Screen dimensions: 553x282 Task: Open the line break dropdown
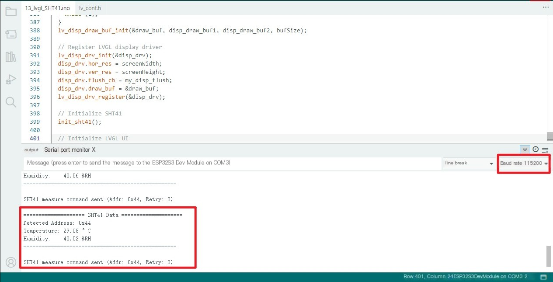point(469,163)
